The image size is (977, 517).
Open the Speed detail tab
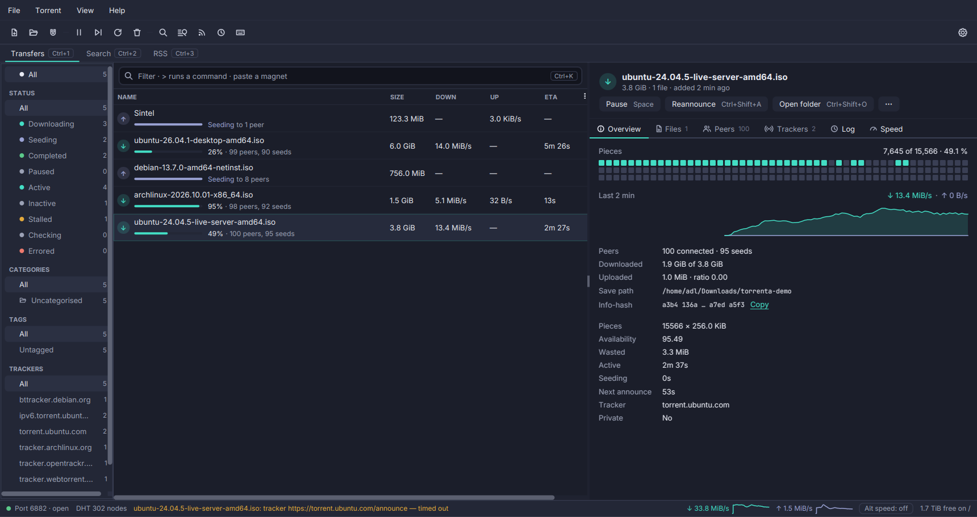(886, 129)
